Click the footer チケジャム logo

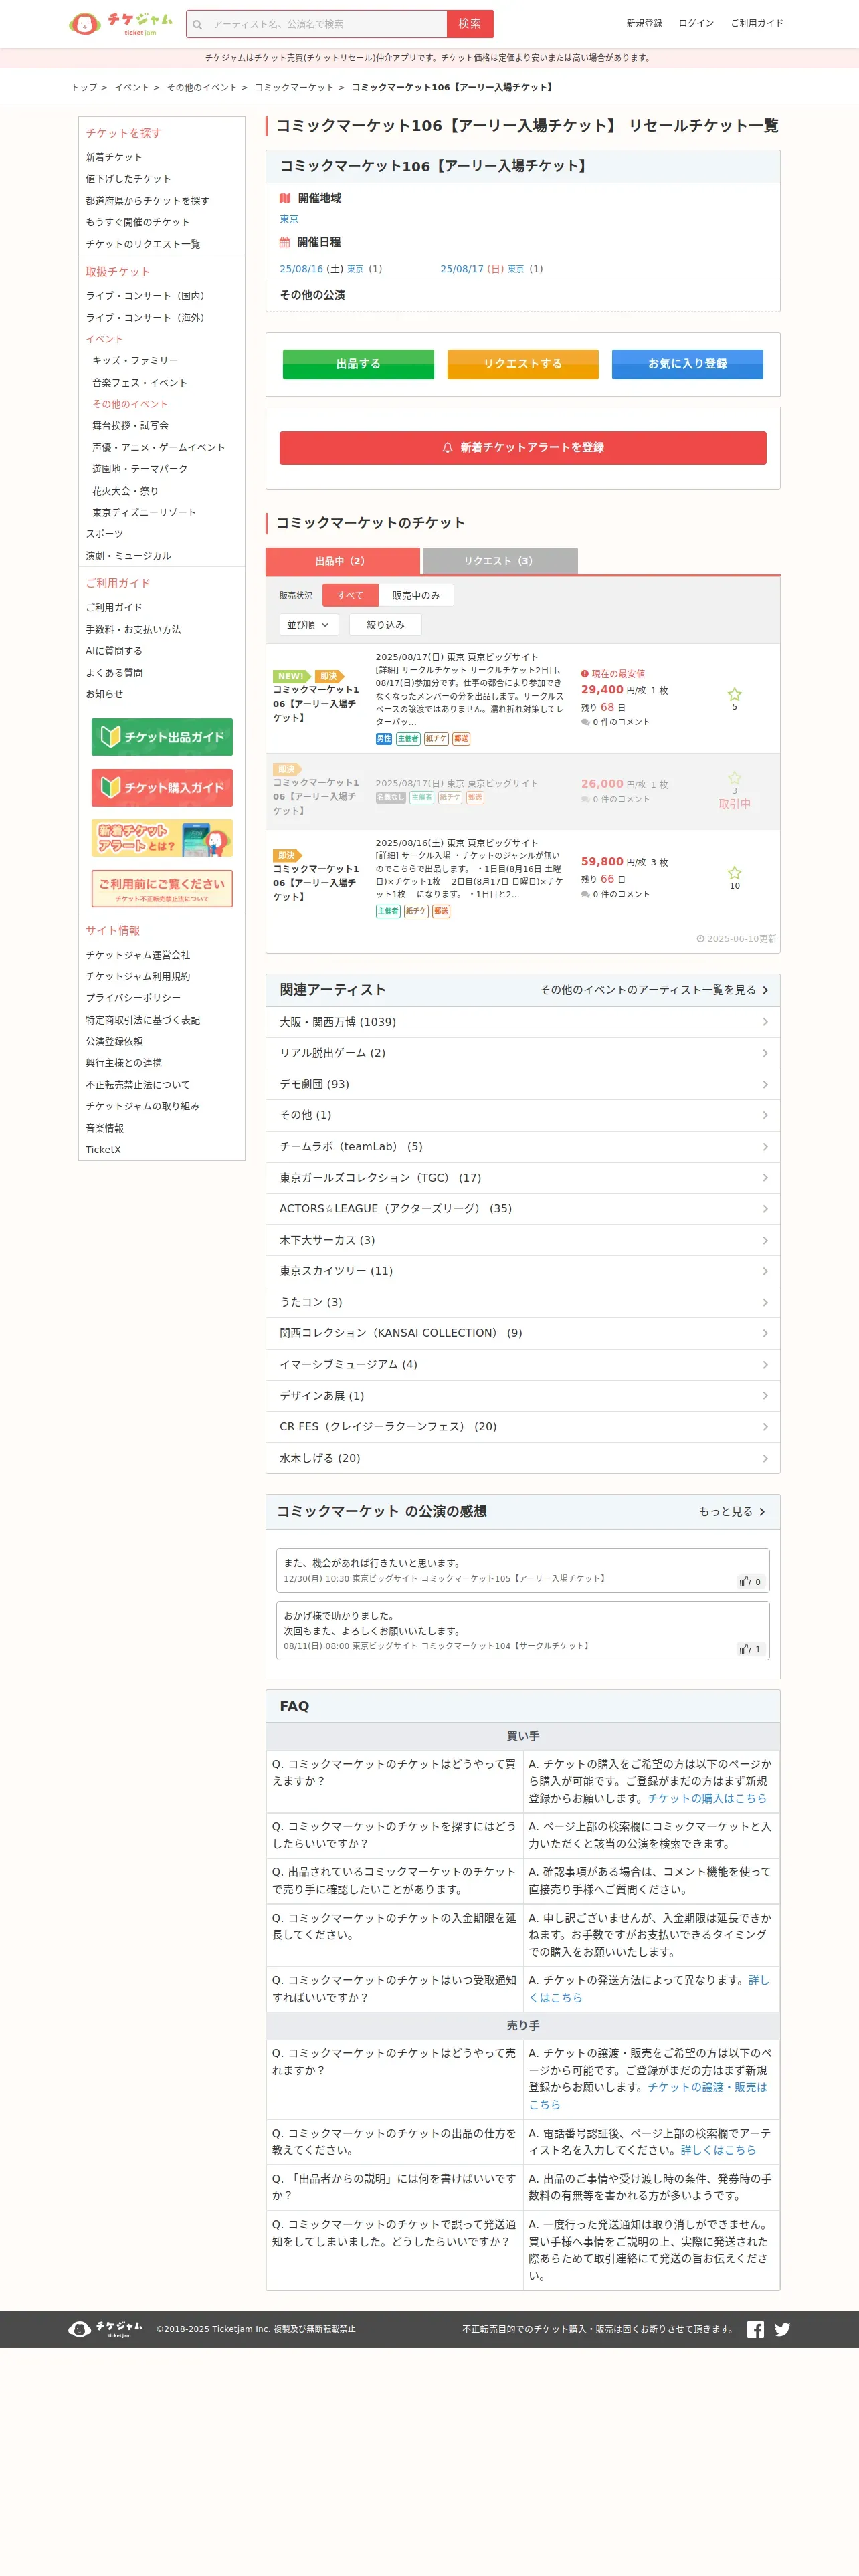[x=106, y=2329]
